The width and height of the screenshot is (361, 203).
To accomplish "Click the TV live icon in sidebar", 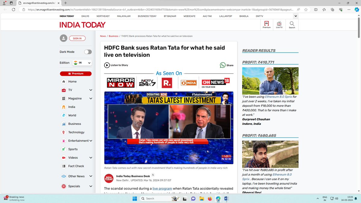I will 63,90.
